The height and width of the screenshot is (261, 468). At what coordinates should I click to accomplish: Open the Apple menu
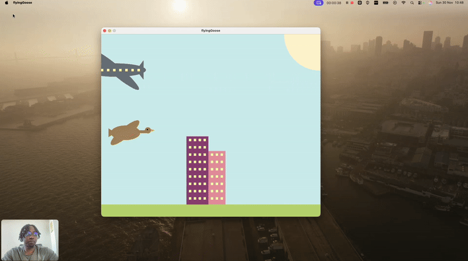coord(6,3)
